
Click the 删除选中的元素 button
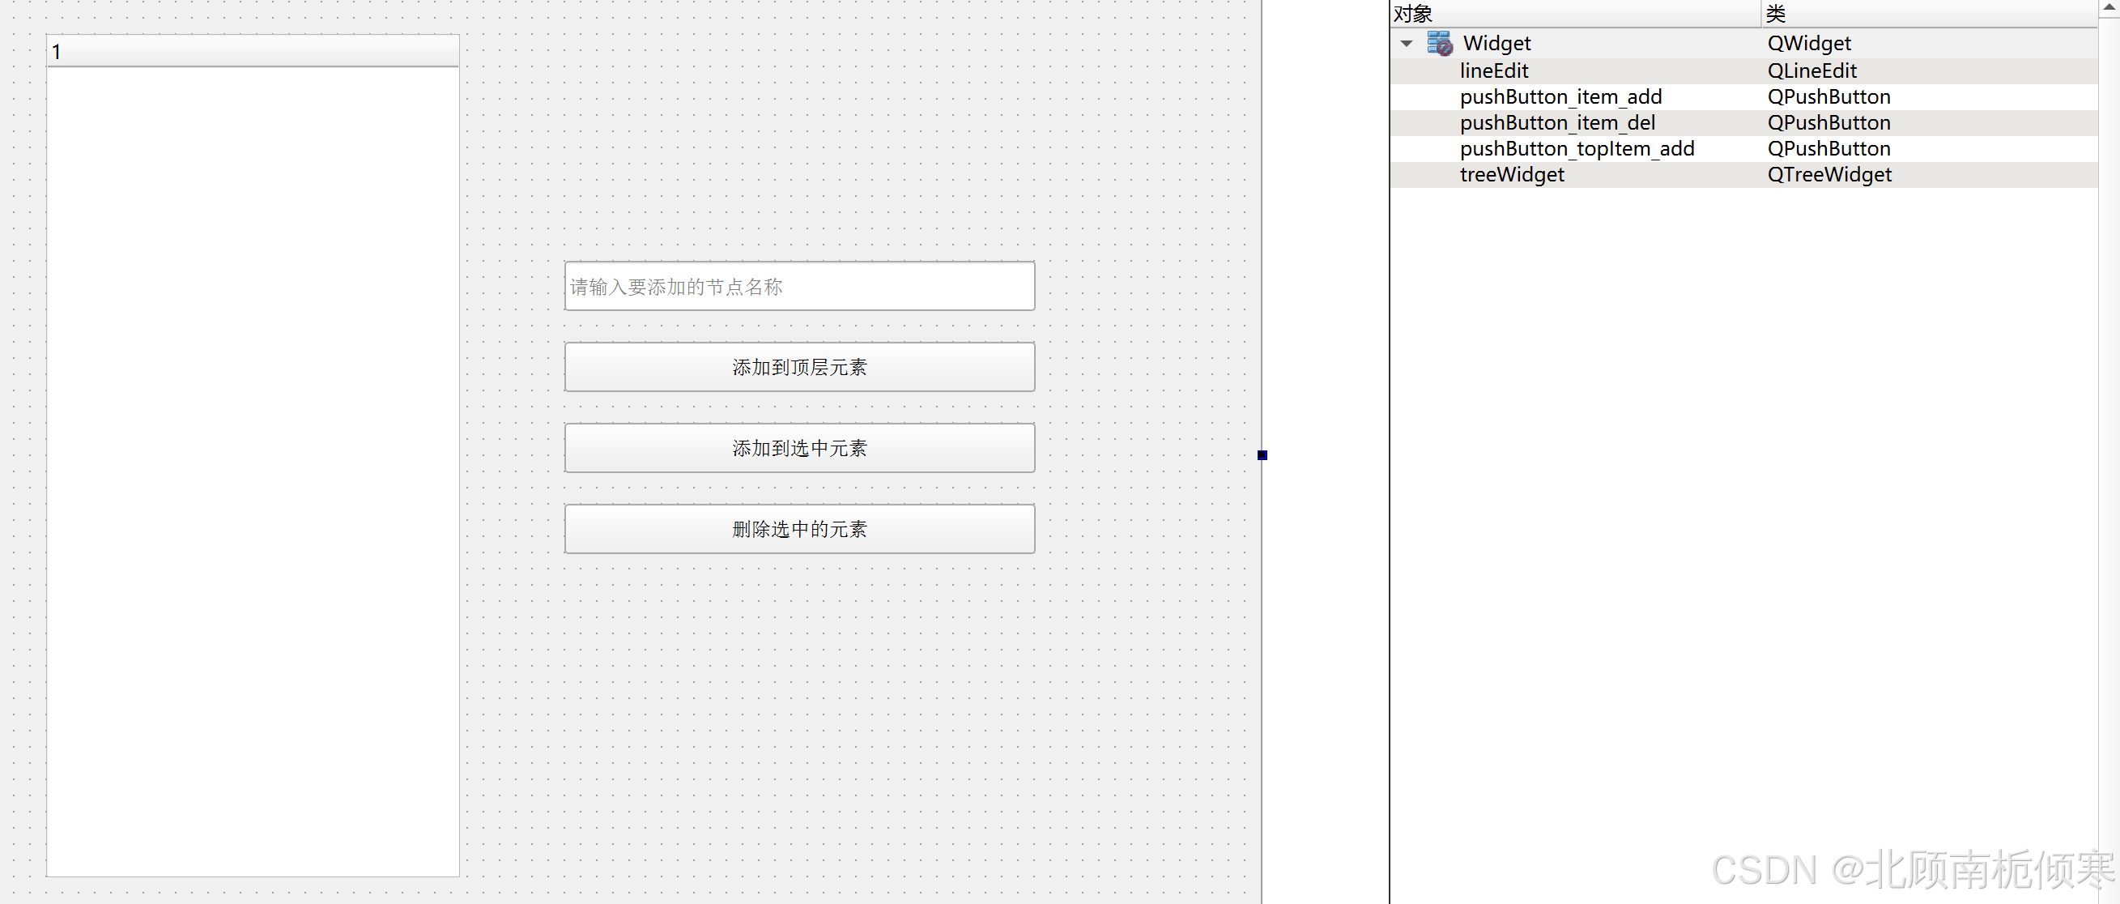[x=799, y=529]
